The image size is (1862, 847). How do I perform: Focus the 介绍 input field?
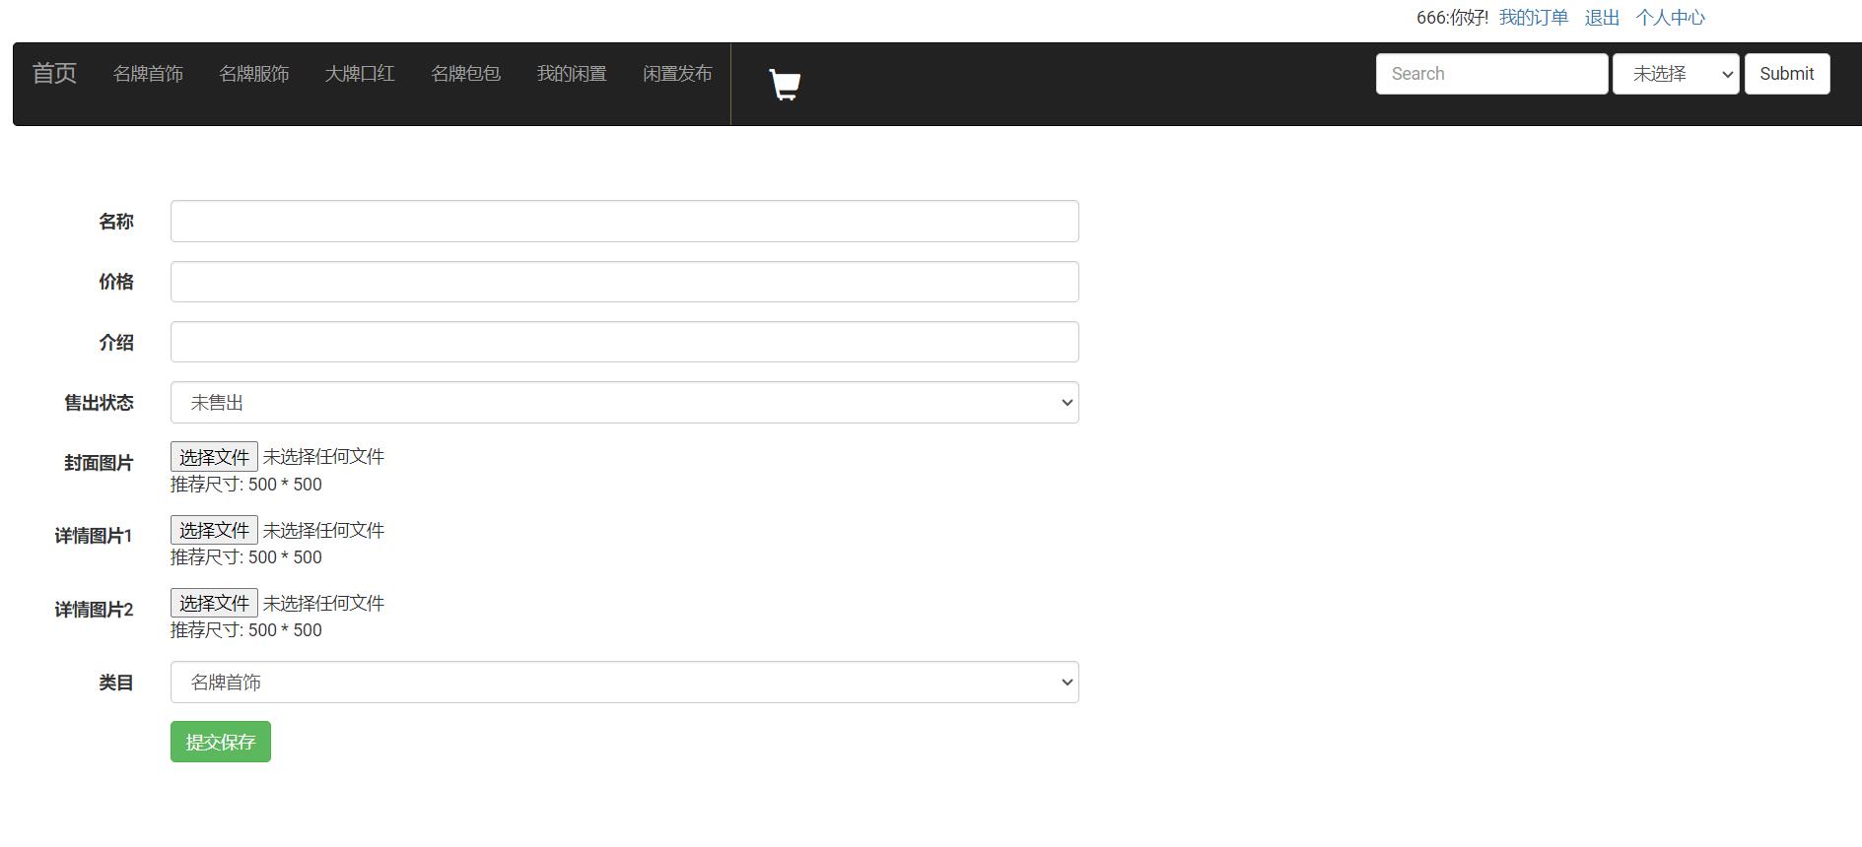click(x=625, y=342)
